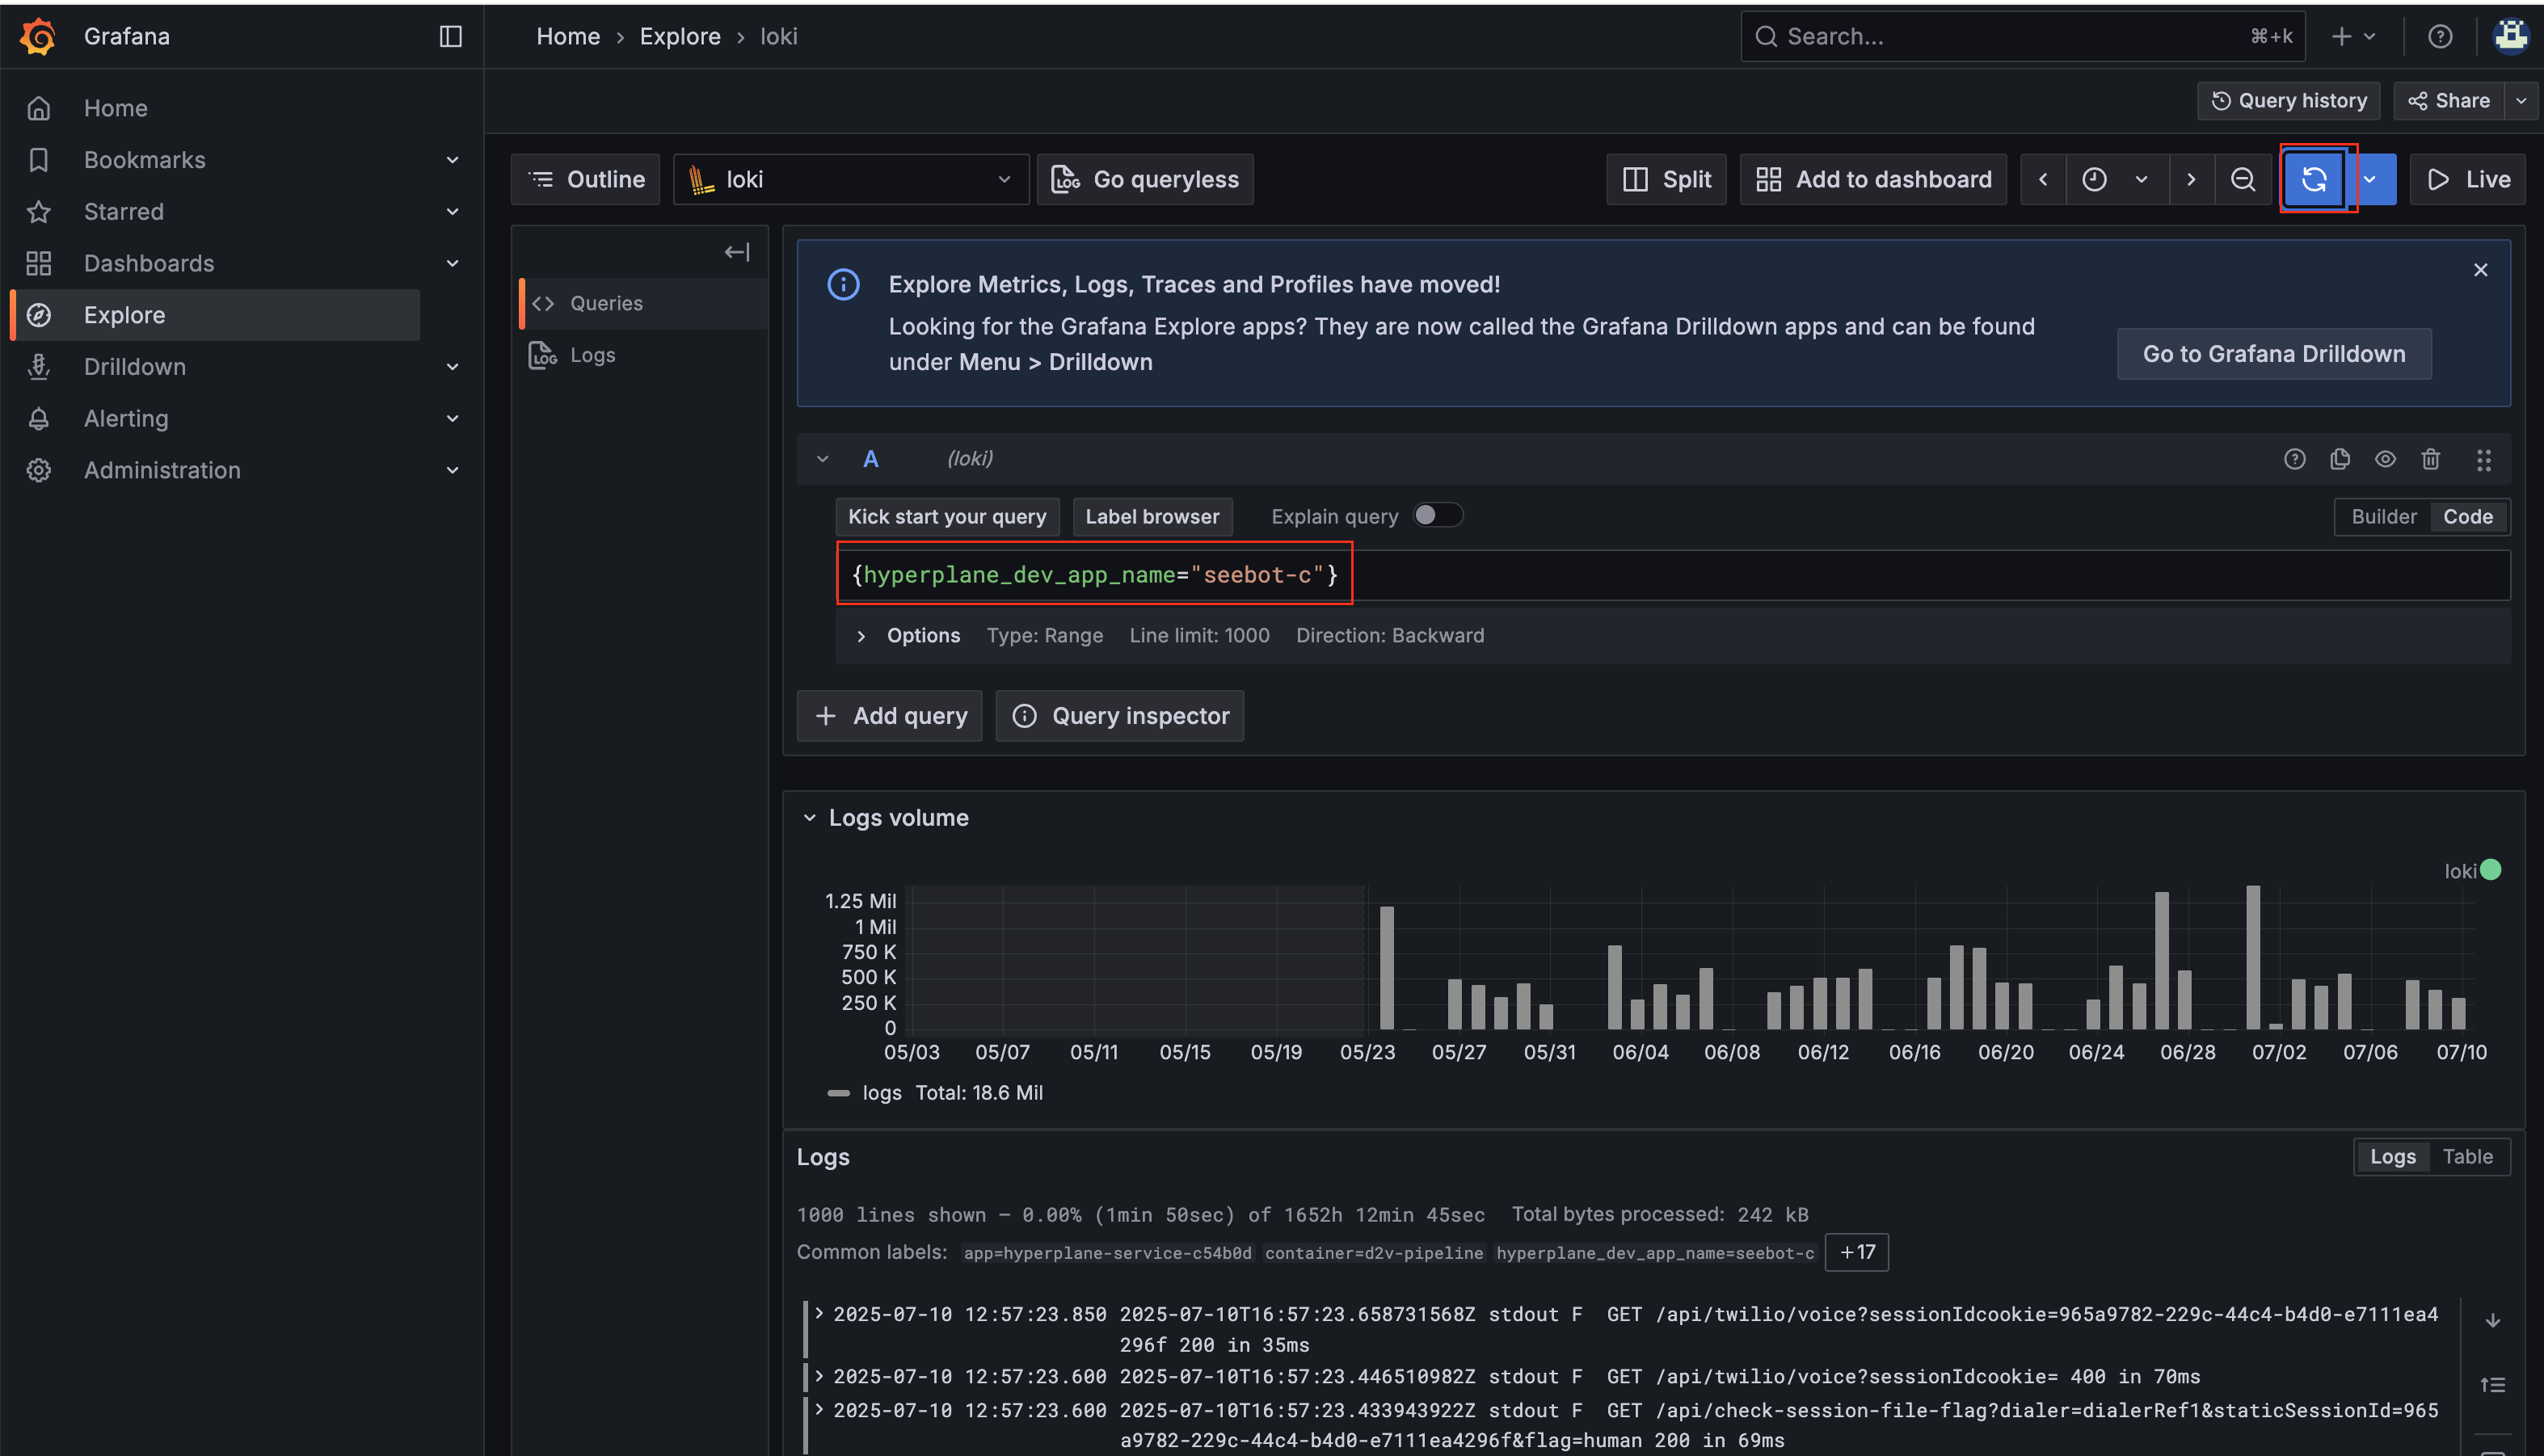Focus the top Search field
This screenshot has width=2544, height=1456.
(2022, 36)
